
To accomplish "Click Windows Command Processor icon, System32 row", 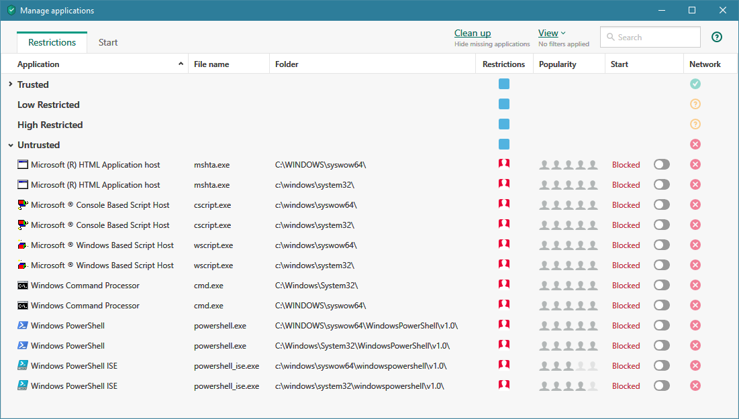I will (x=23, y=286).
